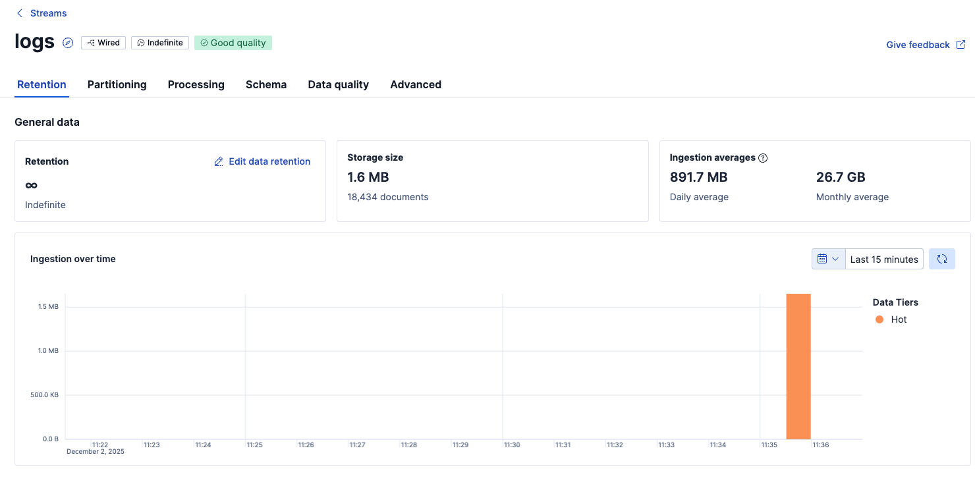975x492 pixels.
Task: Click the pencil icon for data retention
Action: (x=219, y=161)
